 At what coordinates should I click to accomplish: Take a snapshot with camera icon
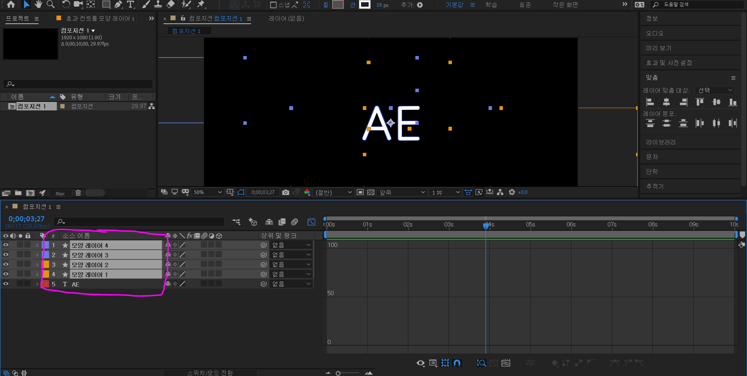[x=286, y=192]
